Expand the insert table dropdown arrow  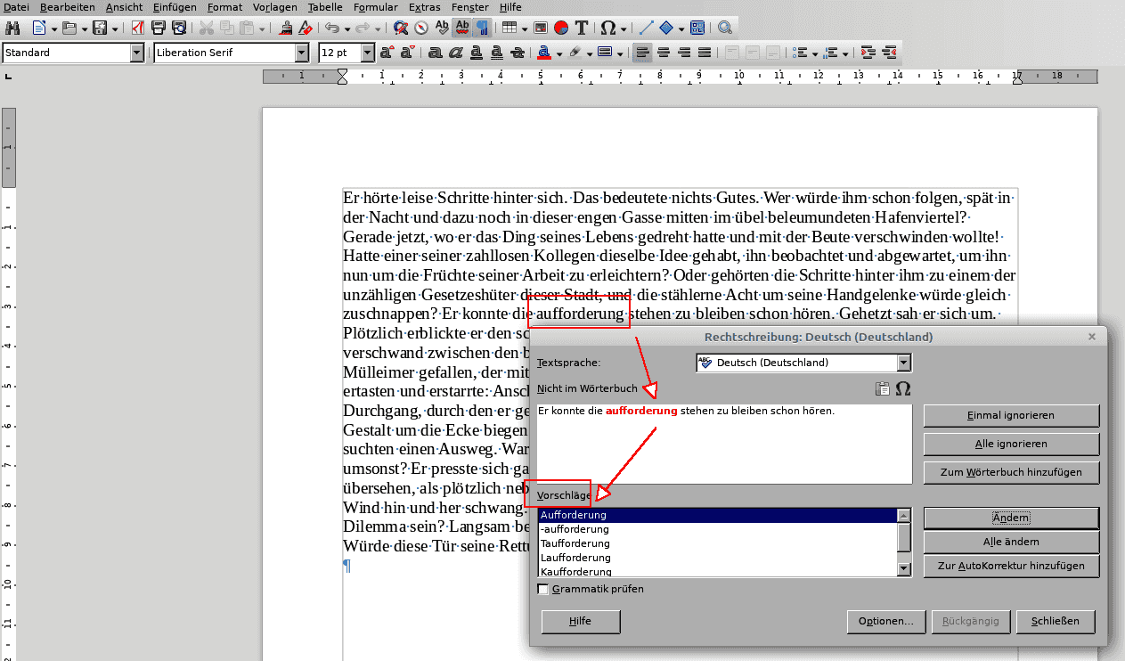(524, 28)
